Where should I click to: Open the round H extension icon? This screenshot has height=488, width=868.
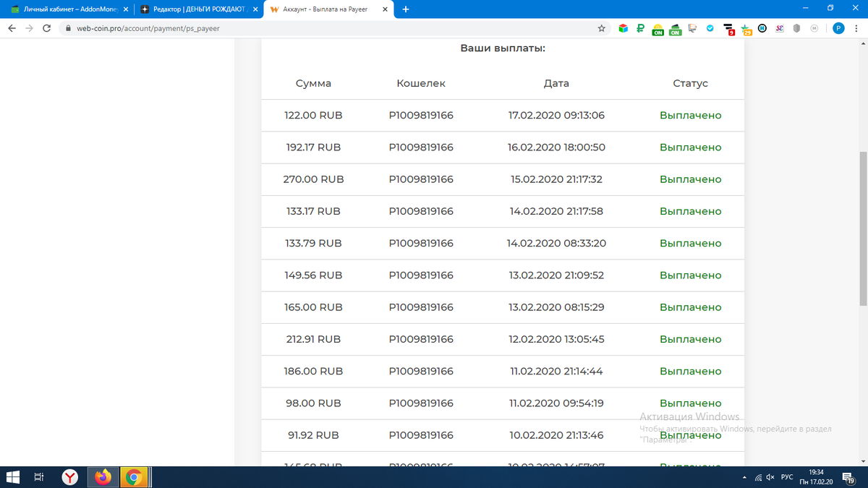point(762,29)
